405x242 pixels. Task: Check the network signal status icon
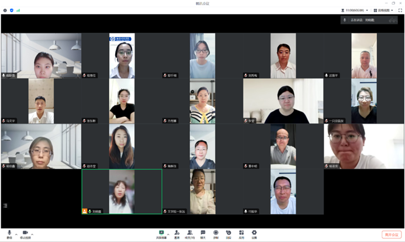coord(18,10)
